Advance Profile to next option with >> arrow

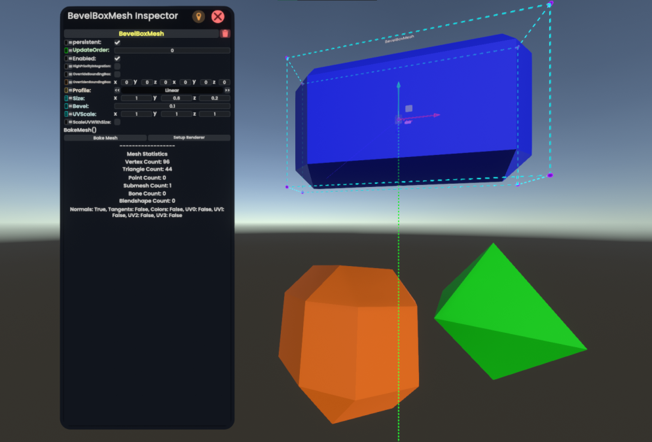coord(227,90)
